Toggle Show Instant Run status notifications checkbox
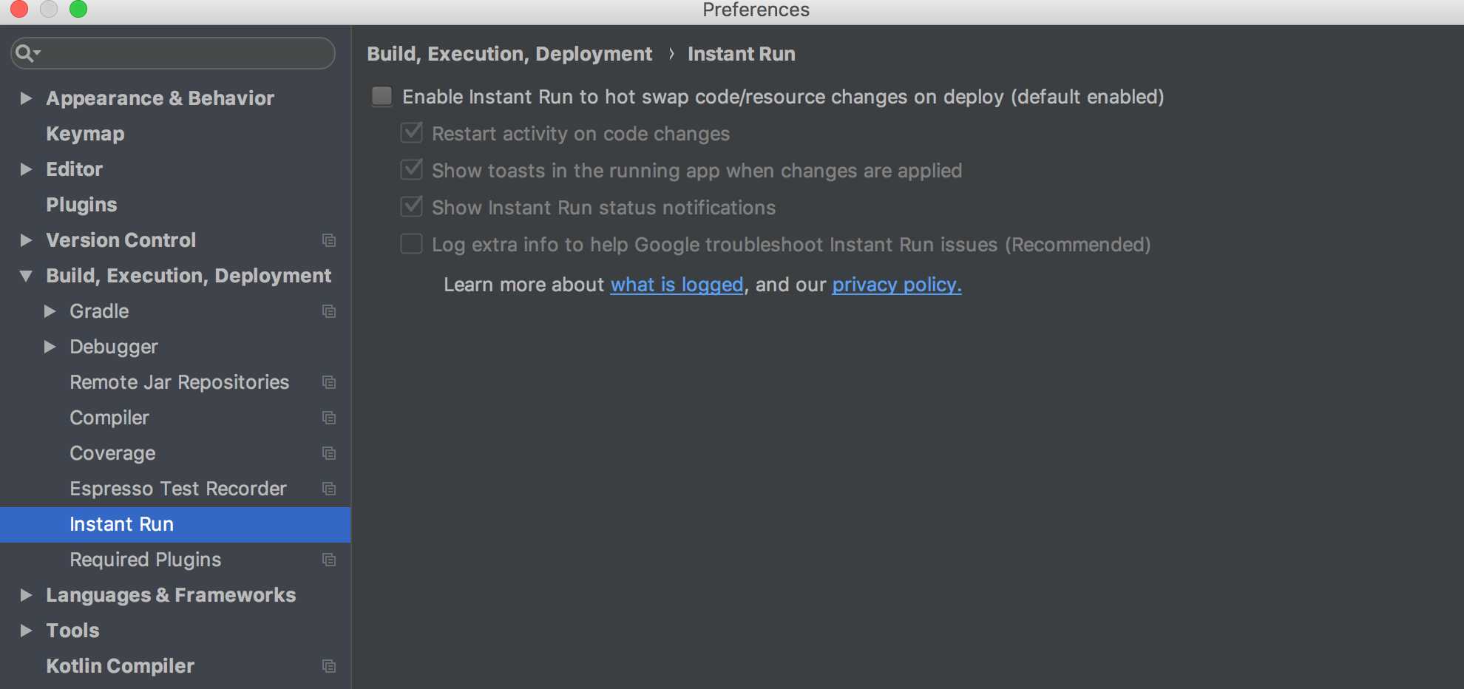Screen dimensions: 1464x689 pos(411,207)
